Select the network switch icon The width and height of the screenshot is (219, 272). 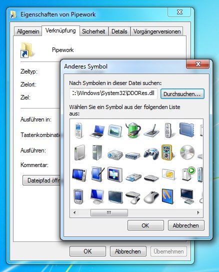point(133,155)
